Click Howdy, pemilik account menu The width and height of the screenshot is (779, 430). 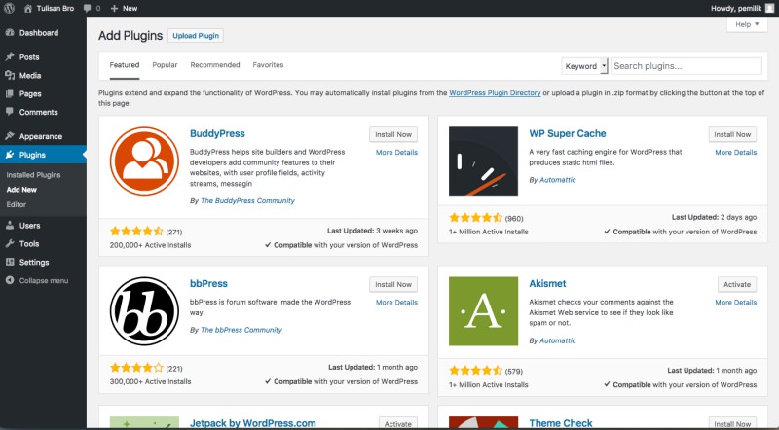[x=742, y=8]
